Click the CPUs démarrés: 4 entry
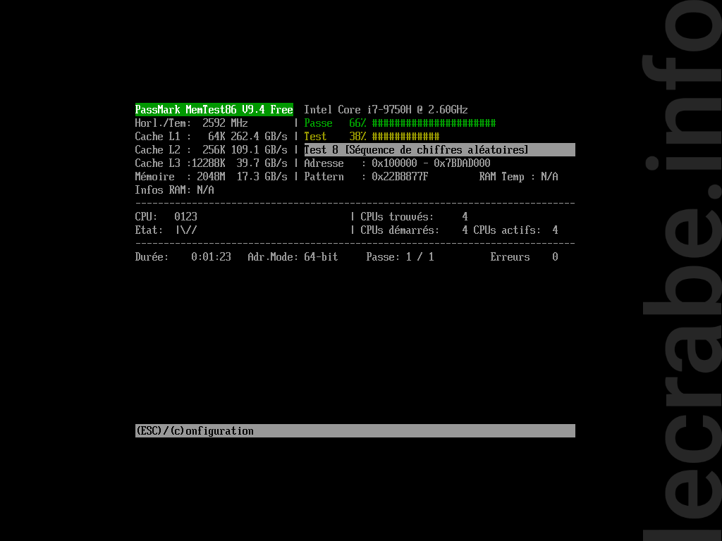This screenshot has width=722, height=541. coord(415,230)
